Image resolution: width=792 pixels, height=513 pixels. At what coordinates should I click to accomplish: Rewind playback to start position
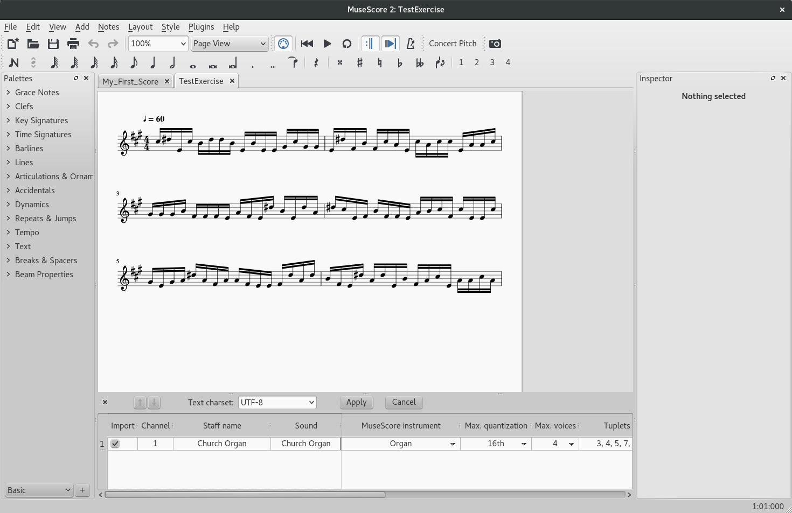coord(307,44)
